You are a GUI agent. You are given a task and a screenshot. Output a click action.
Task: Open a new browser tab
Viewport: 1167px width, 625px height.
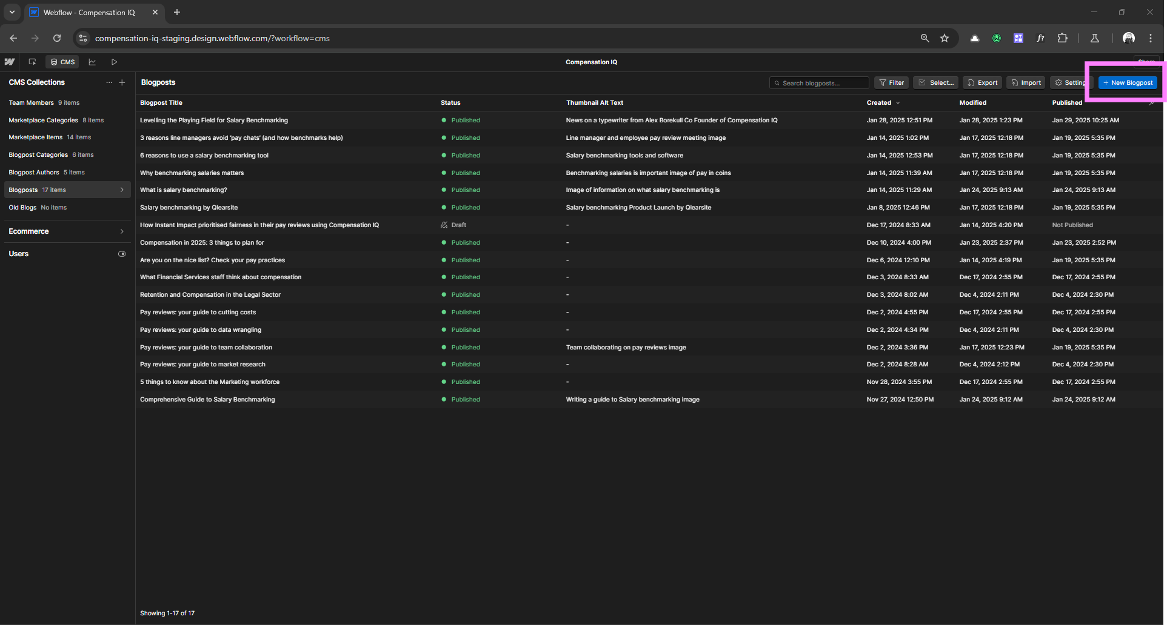177,12
